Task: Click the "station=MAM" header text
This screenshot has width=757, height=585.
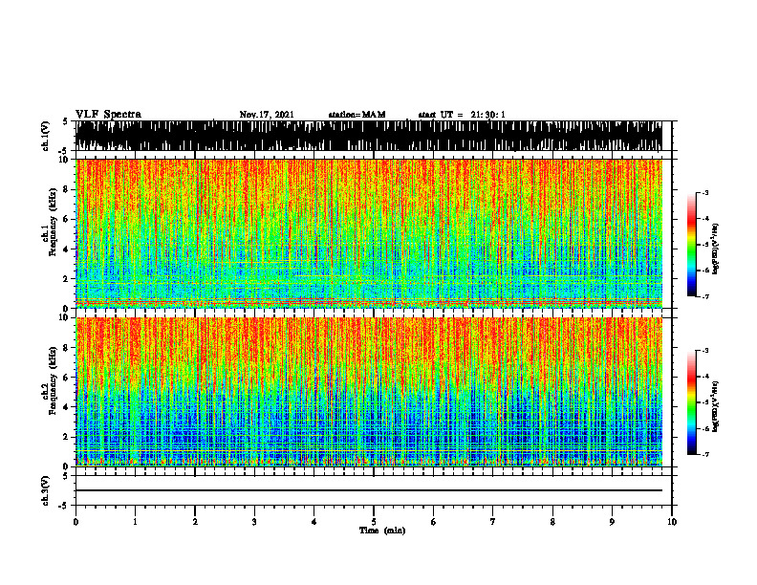Action: pos(357,115)
